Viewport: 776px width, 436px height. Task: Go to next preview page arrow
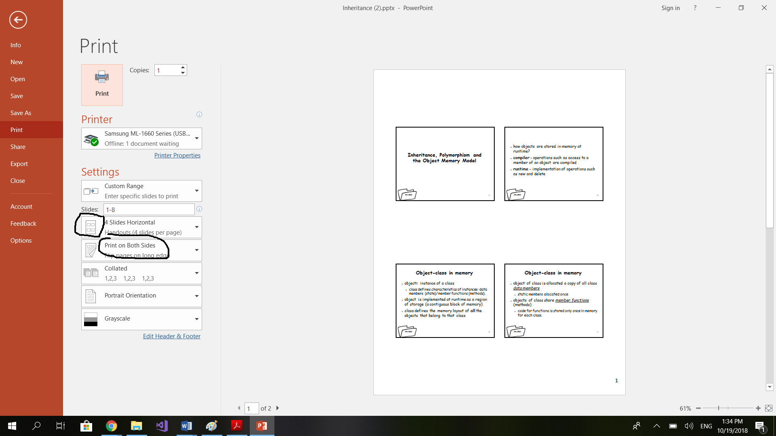point(278,408)
